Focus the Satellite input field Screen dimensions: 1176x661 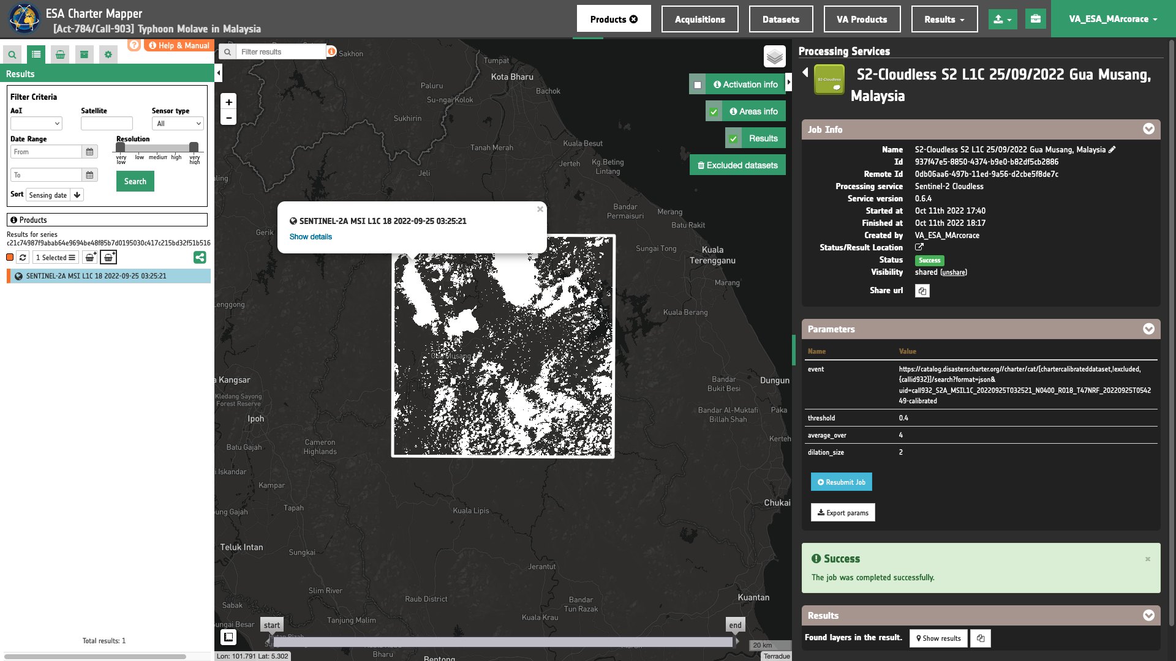(x=107, y=124)
